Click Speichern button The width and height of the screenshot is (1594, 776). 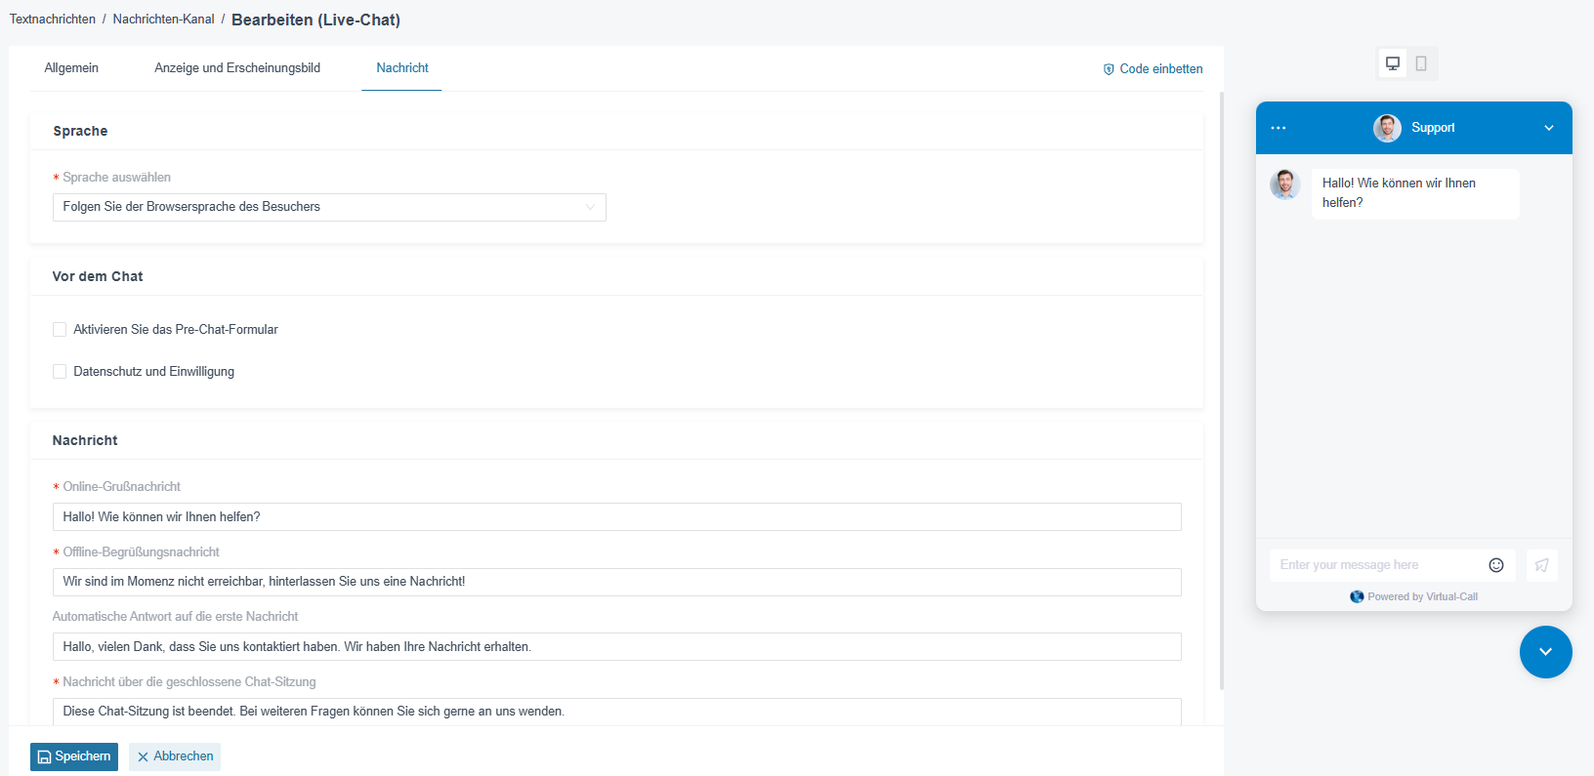(x=74, y=756)
